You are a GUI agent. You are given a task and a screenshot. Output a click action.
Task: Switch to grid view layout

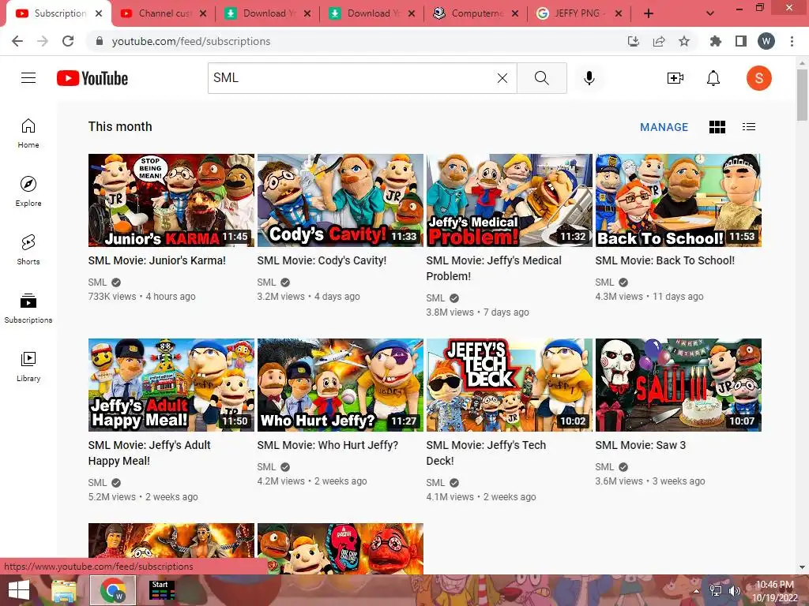click(717, 127)
